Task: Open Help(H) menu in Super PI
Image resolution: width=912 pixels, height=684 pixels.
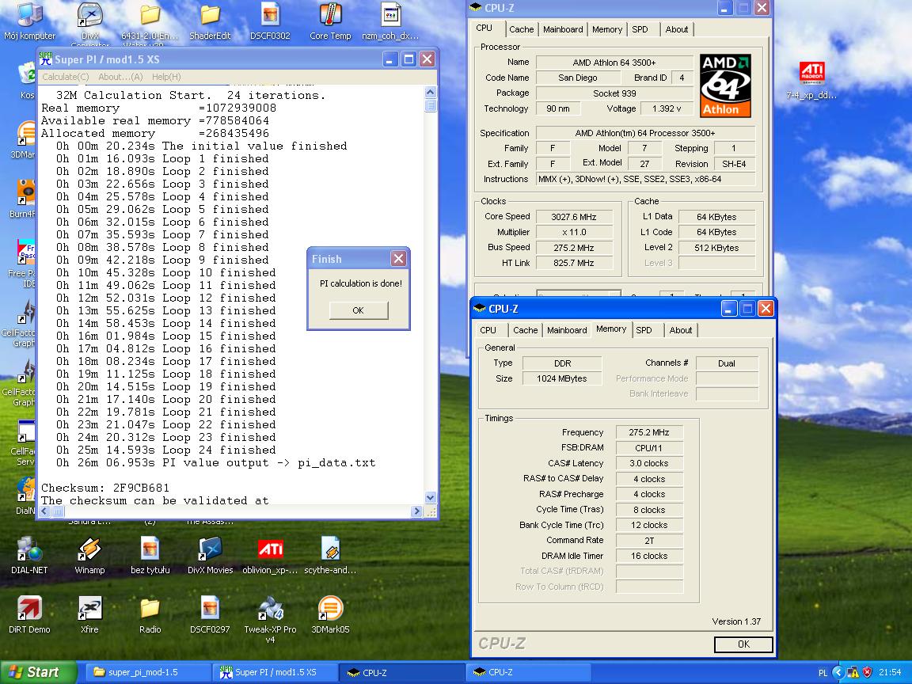Action: [x=166, y=77]
